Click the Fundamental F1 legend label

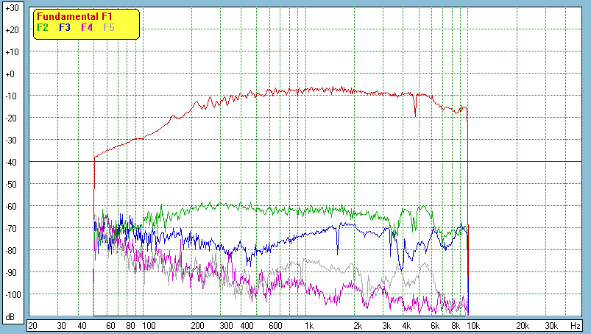(73, 17)
